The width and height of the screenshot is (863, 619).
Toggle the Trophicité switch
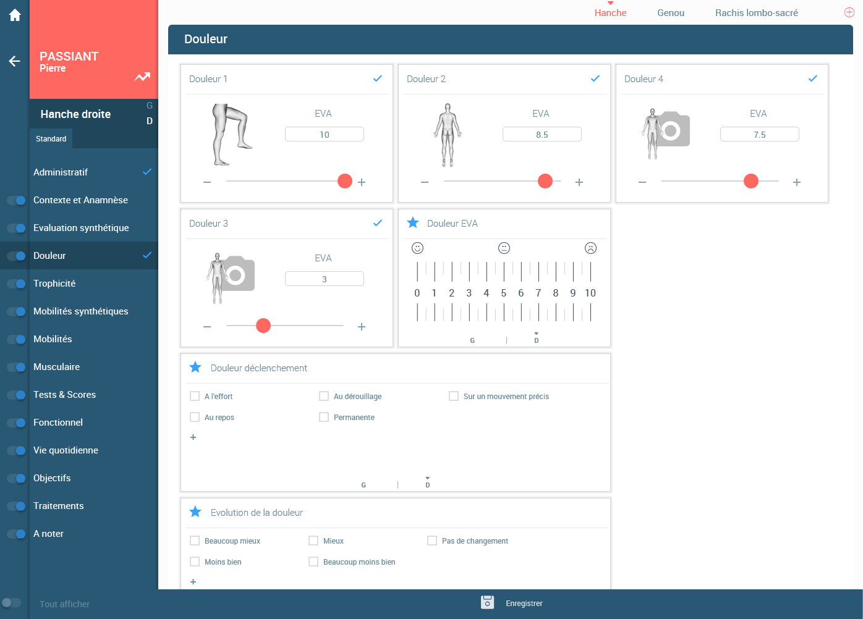click(x=16, y=284)
